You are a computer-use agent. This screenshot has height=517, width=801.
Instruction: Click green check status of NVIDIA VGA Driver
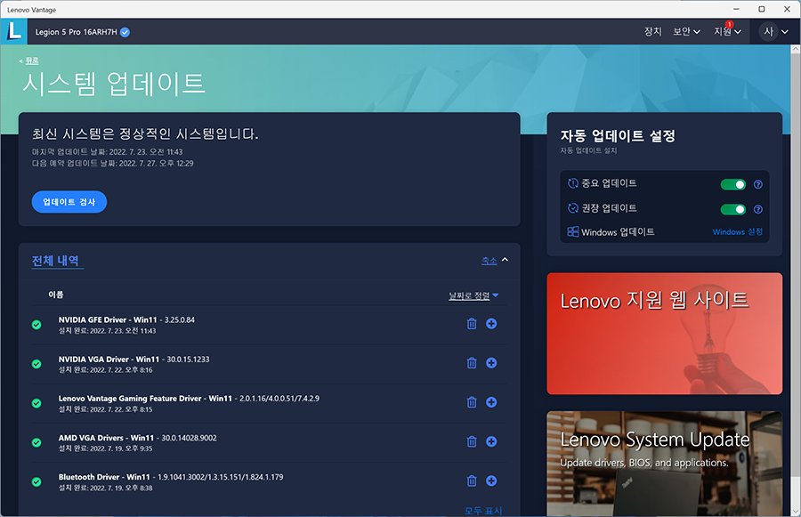point(36,364)
